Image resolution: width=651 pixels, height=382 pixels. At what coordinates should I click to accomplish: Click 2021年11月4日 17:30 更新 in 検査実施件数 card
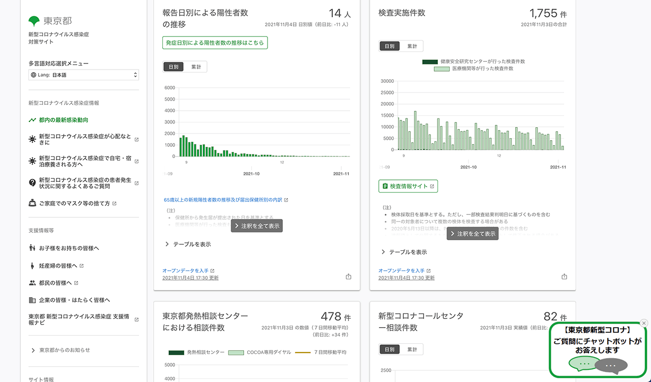(x=406, y=278)
